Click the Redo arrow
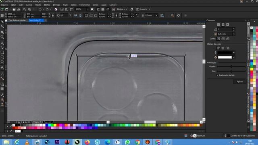 [x=48, y=9]
